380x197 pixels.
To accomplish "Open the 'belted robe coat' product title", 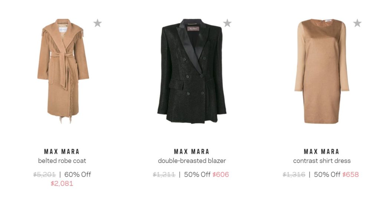I will [62, 161].
